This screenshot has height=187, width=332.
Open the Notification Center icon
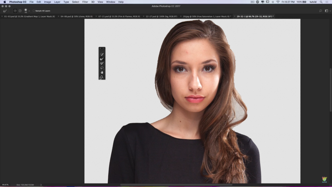pyautogui.click(x=327, y=2)
